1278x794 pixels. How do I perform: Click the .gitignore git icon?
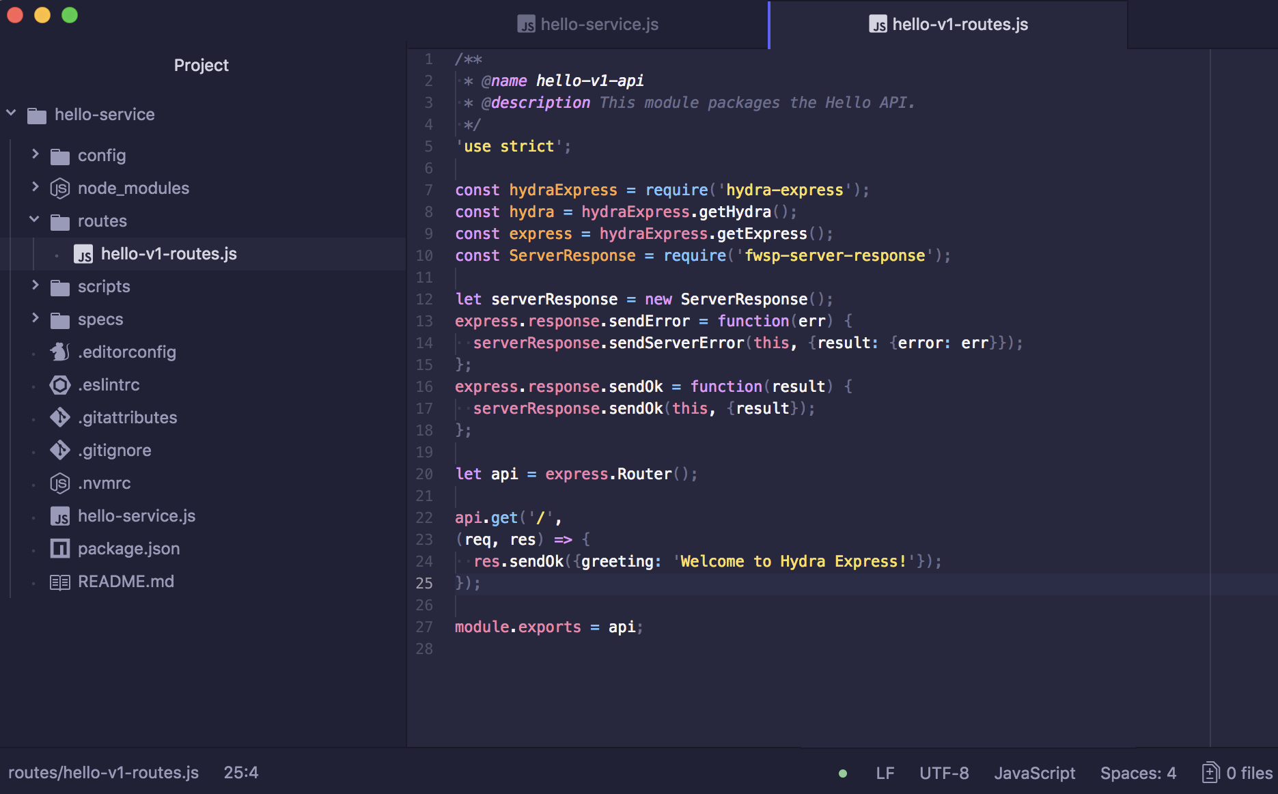(x=60, y=451)
